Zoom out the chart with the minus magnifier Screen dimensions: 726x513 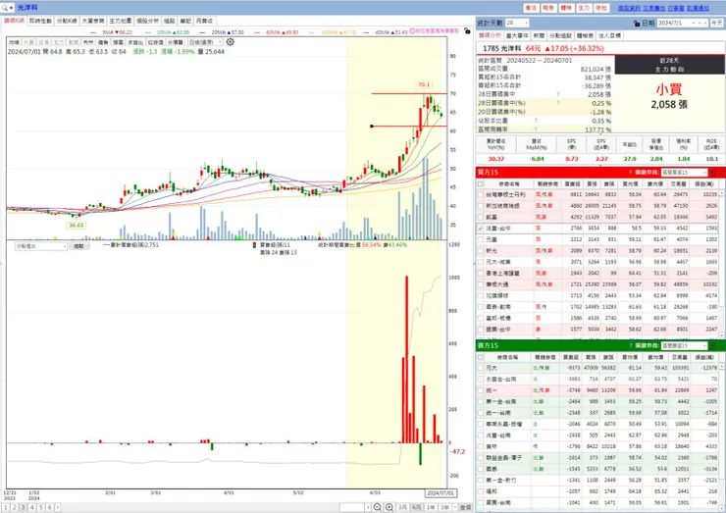tap(378, 507)
